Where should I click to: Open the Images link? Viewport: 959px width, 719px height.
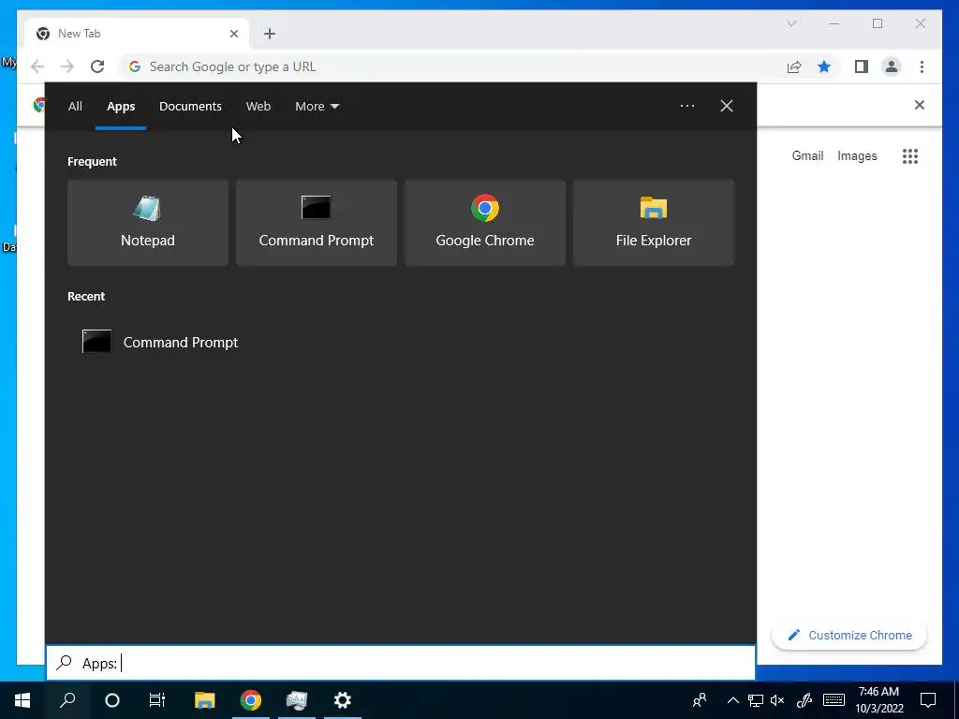(x=857, y=156)
